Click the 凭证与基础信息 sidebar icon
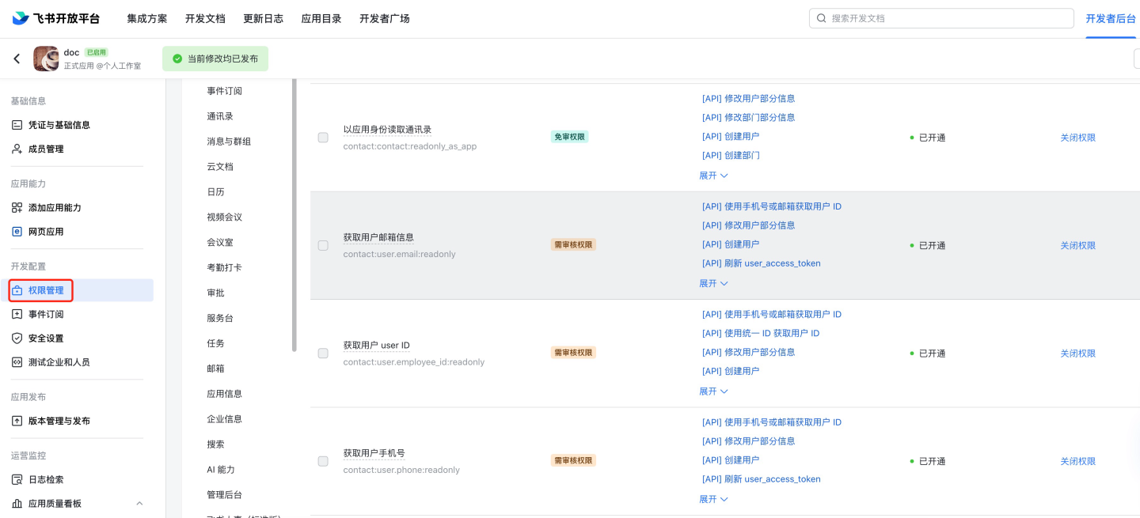Image resolution: width=1140 pixels, height=518 pixels. [x=17, y=125]
